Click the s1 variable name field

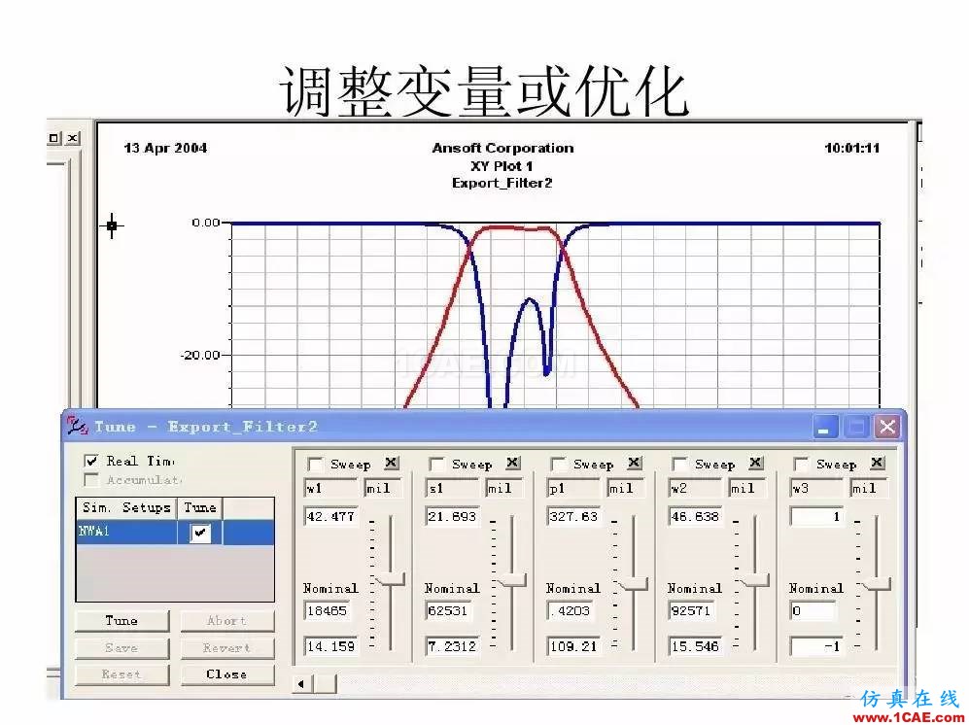click(x=453, y=488)
